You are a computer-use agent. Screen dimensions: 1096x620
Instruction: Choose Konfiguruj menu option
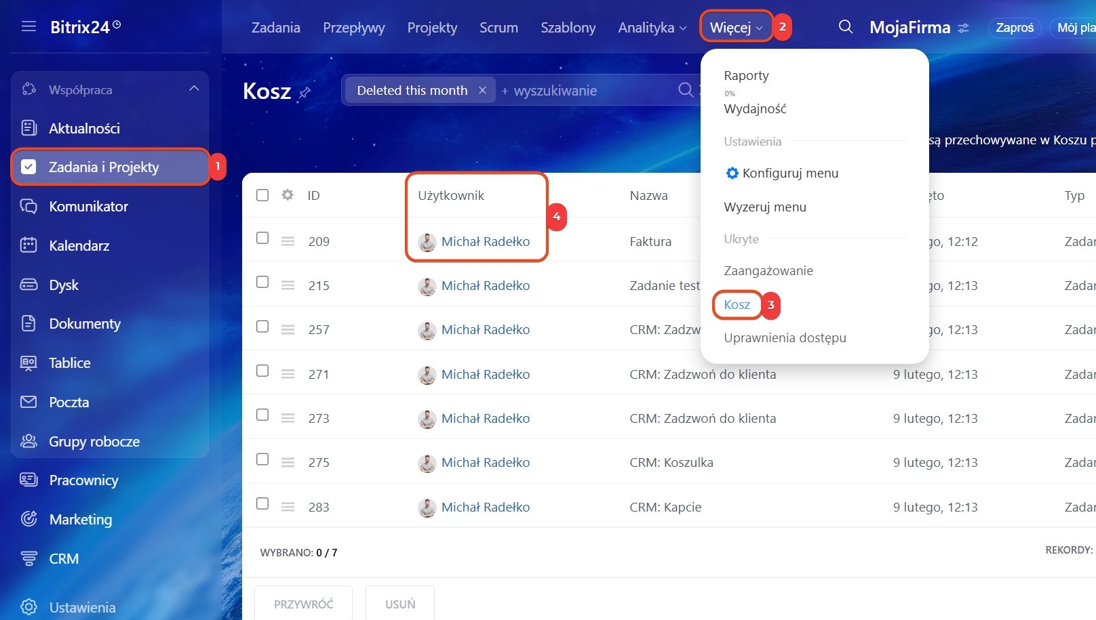pyautogui.click(x=789, y=173)
